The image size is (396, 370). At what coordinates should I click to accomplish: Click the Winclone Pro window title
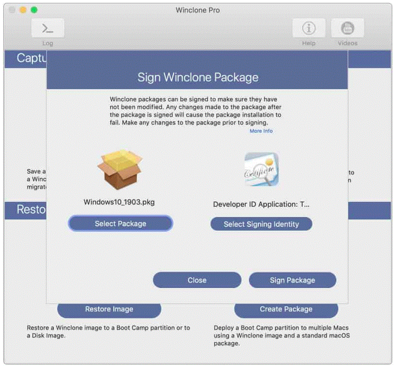coord(198,10)
